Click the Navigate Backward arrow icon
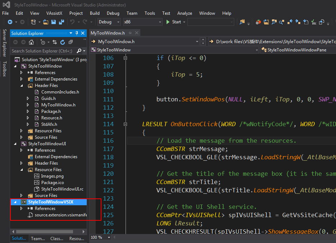The image size is (336, 243). click(10, 22)
